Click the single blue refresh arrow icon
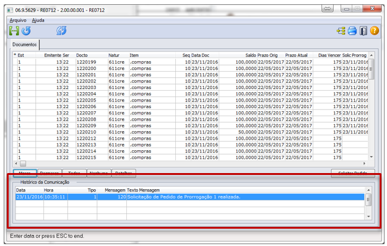Viewport: 387px width, 246px height. point(26,31)
